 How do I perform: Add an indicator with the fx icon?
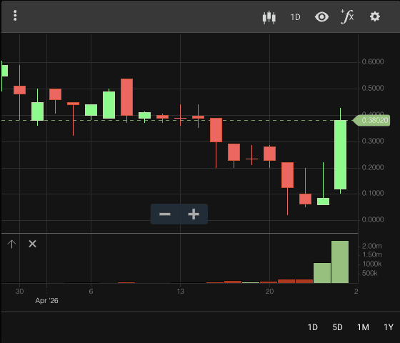347,17
